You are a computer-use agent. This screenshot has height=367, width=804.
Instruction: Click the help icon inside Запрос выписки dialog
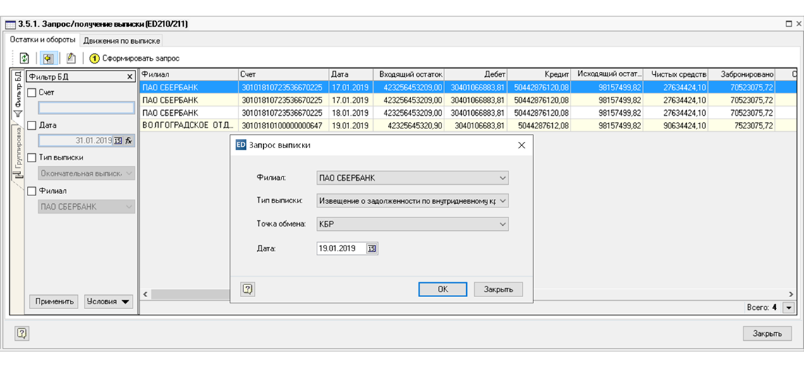(248, 289)
